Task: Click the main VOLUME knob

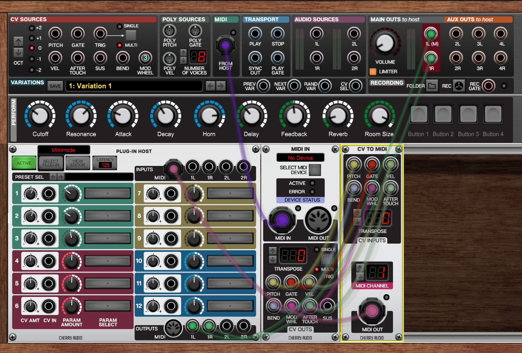Action: coord(385,43)
